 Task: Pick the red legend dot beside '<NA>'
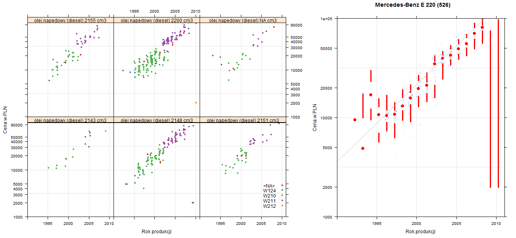(282, 185)
